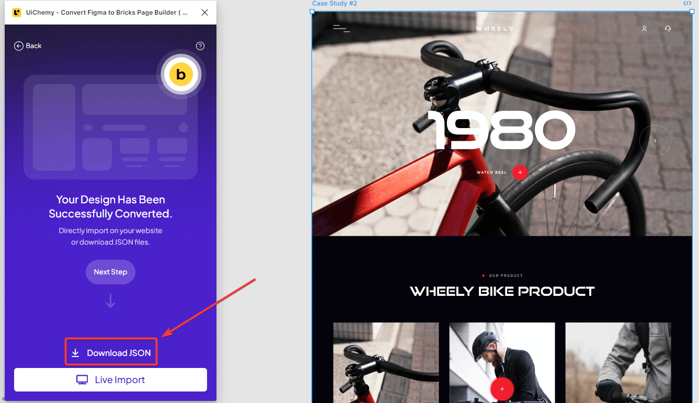Image resolution: width=699 pixels, height=403 pixels.
Task: Close the UiChemy plugin window
Action: 205,13
